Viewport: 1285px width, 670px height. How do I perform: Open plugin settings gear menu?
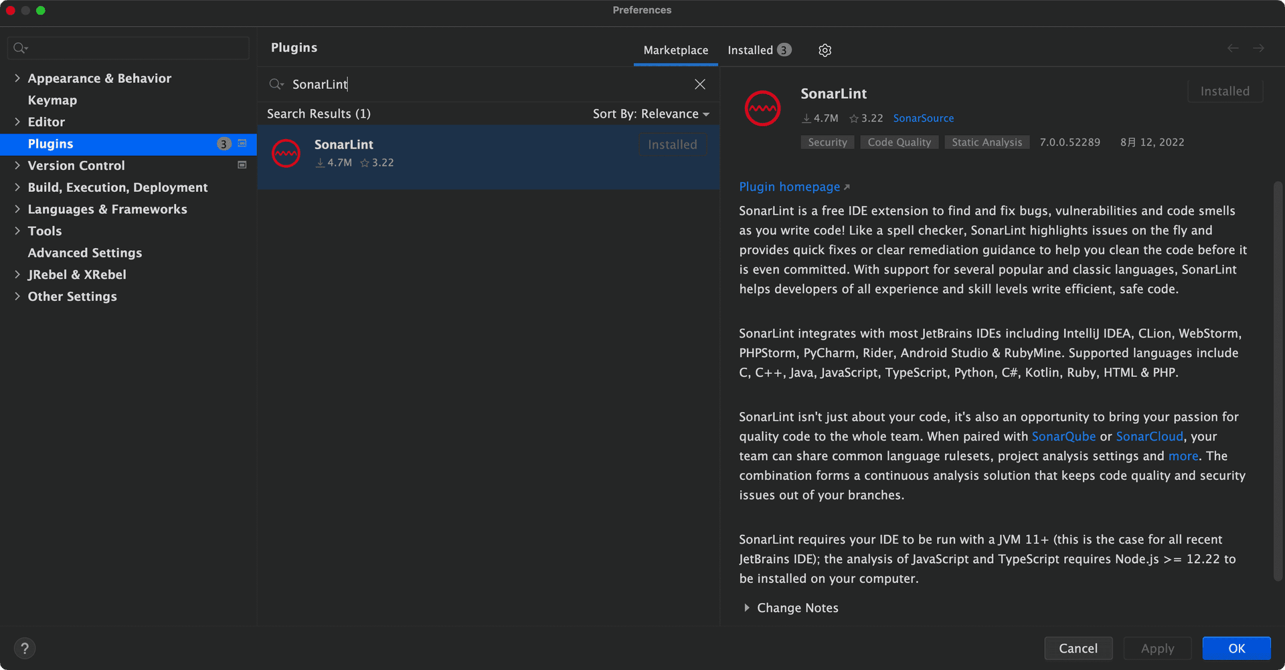[825, 50]
